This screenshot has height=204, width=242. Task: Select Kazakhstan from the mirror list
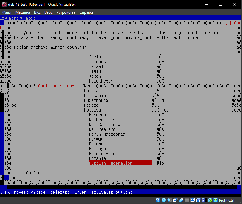click(x=101, y=81)
